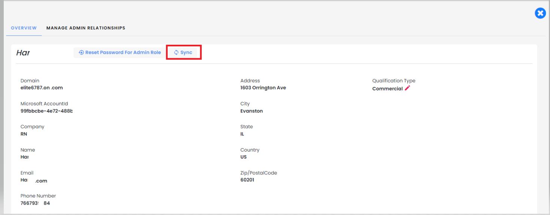Image resolution: width=550 pixels, height=215 pixels.
Task: Close the customer details panel
Action: 540,14
